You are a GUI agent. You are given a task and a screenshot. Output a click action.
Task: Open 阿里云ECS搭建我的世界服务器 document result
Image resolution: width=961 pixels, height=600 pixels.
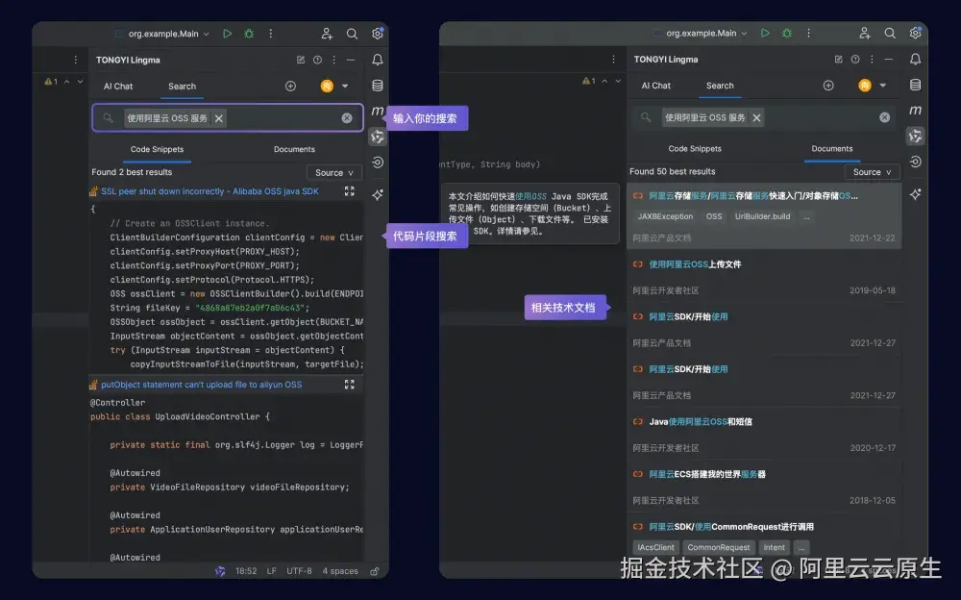707,474
